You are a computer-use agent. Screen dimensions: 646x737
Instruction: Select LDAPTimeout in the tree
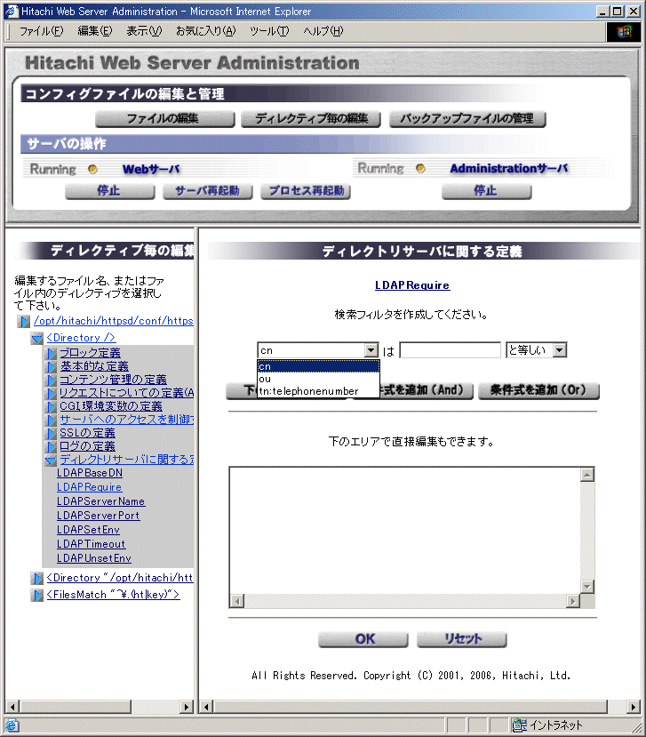click(92, 544)
